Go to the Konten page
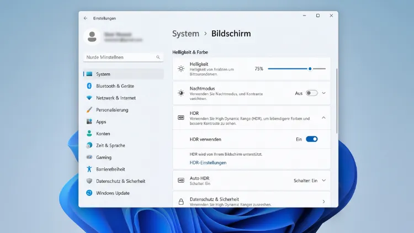This screenshot has width=414, height=233. pos(124,134)
